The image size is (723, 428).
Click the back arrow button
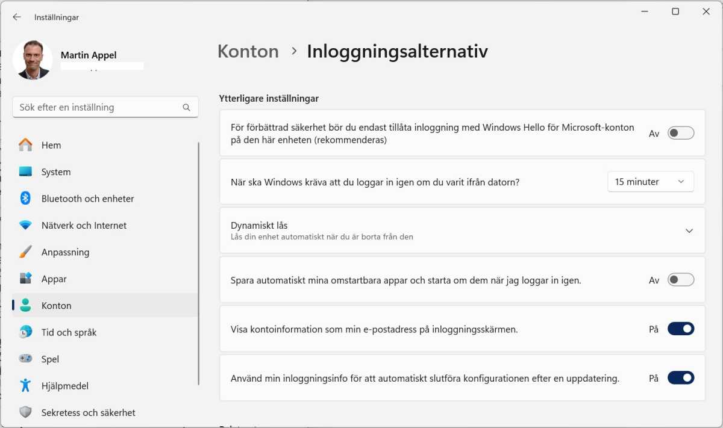tap(16, 17)
